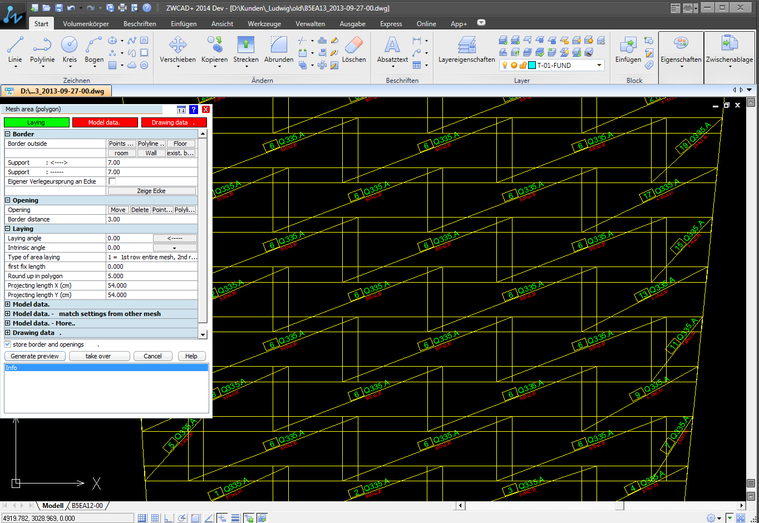Open the Absatztext text tool

pyautogui.click(x=392, y=49)
